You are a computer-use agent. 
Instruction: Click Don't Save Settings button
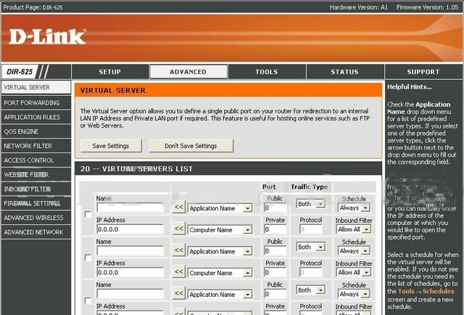coord(191,146)
